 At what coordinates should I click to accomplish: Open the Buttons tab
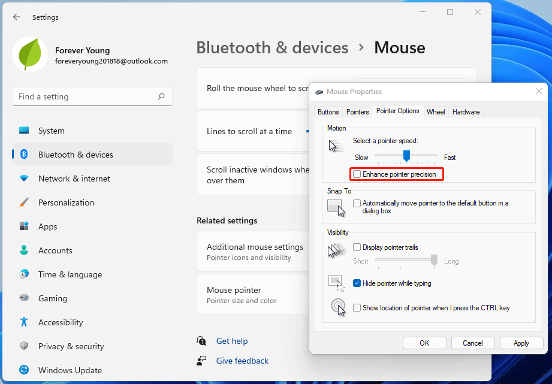328,112
